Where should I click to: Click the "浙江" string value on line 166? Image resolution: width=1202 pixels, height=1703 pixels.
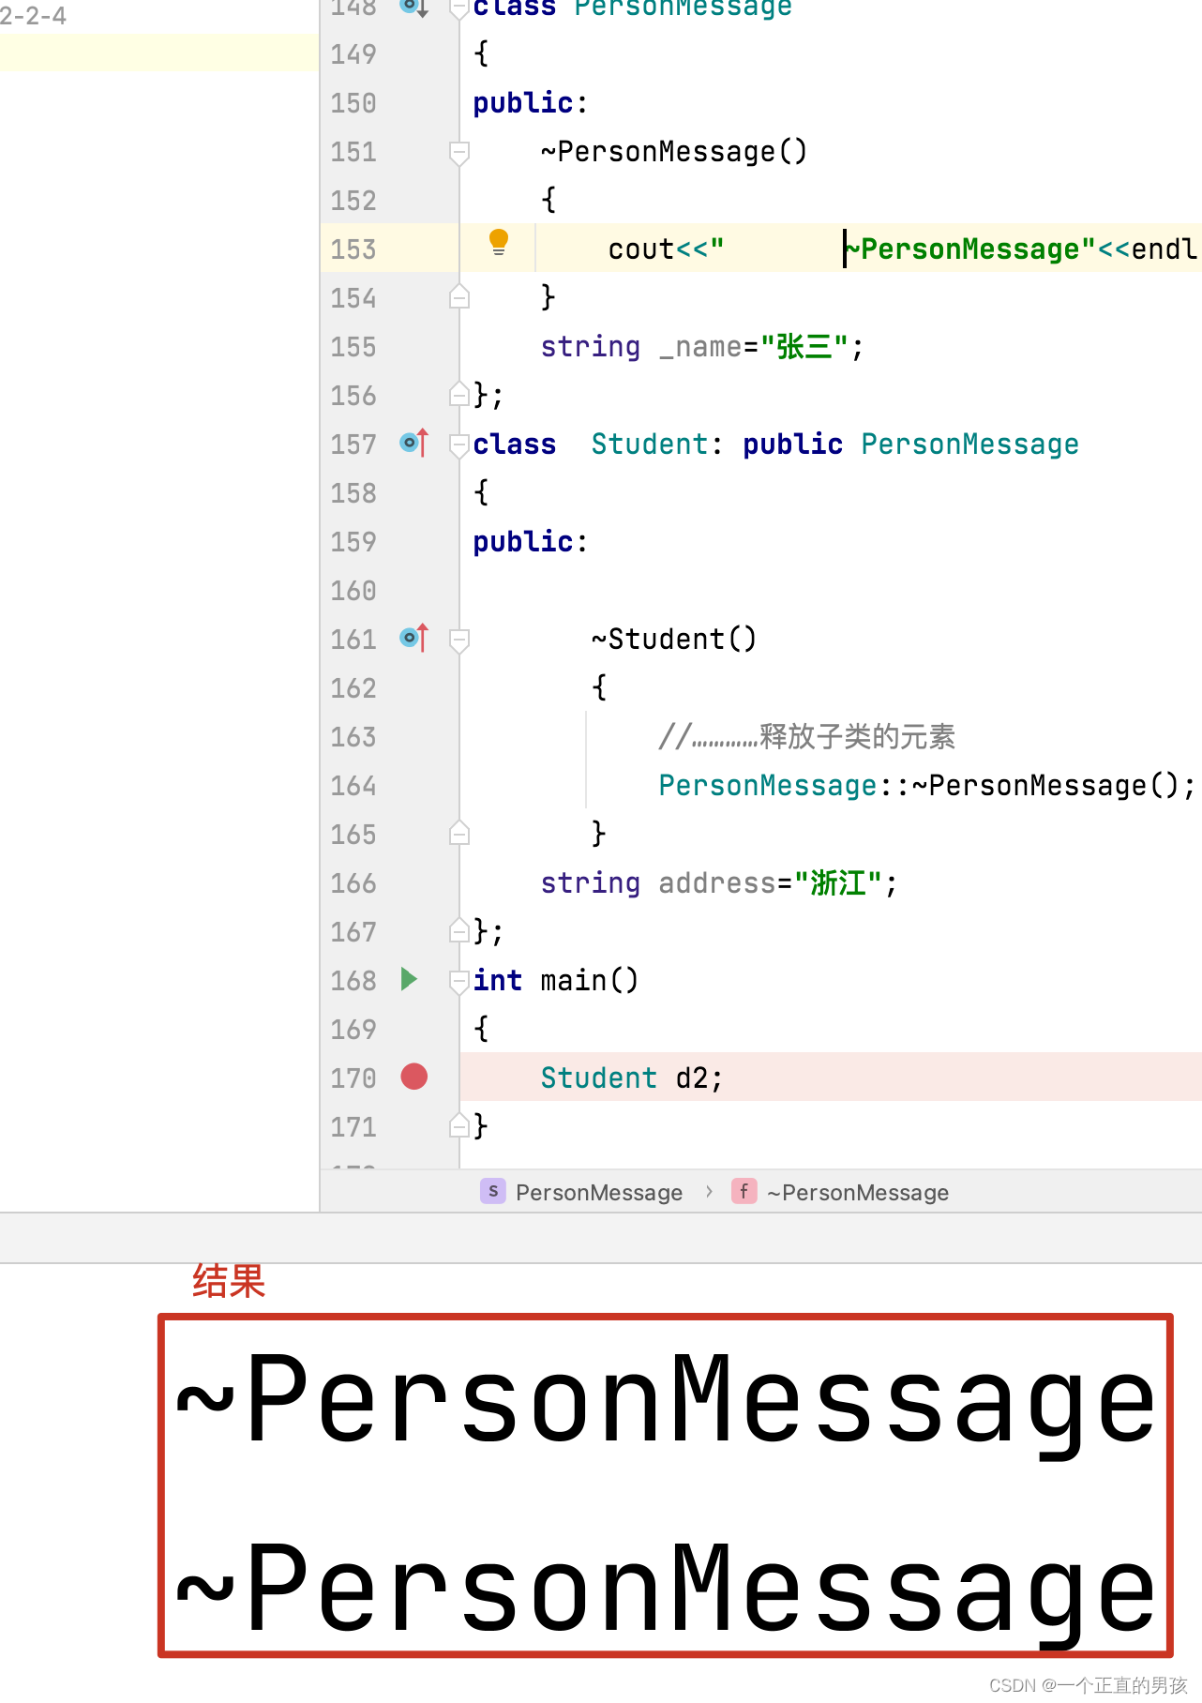click(x=838, y=883)
